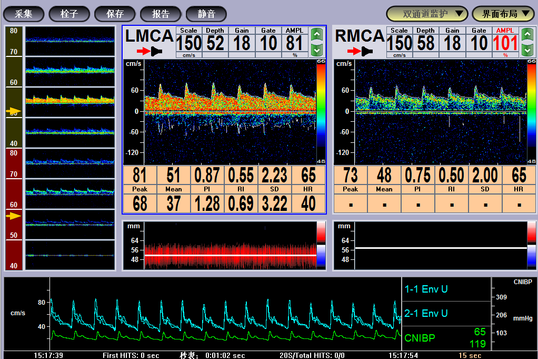The height and width of the screenshot is (359, 538).
Task: Toggle the 2-1 Env U trend trace
Action: click(x=426, y=314)
